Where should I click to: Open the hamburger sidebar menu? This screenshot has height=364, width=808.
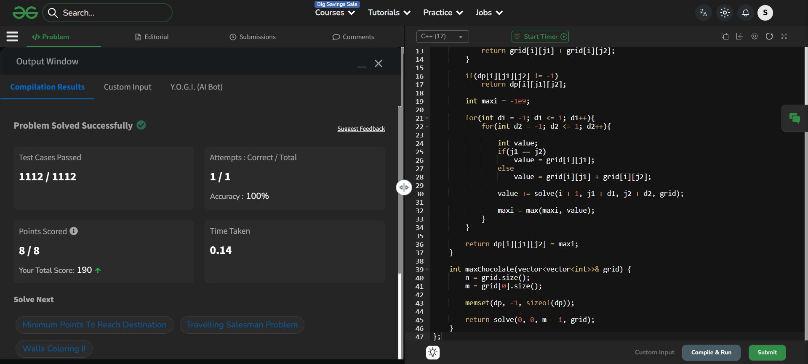coord(12,37)
